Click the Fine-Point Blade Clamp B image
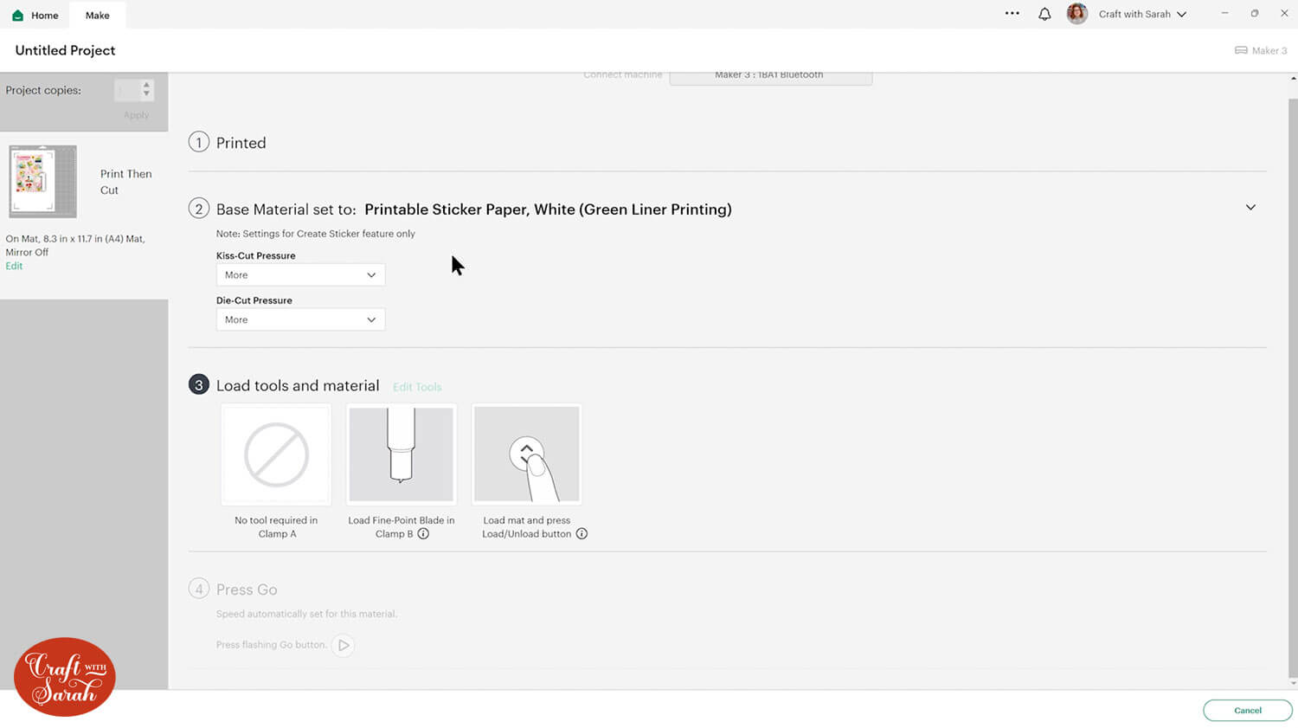The height and width of the screenshot is (728, 1298). [x=401, y=454]
